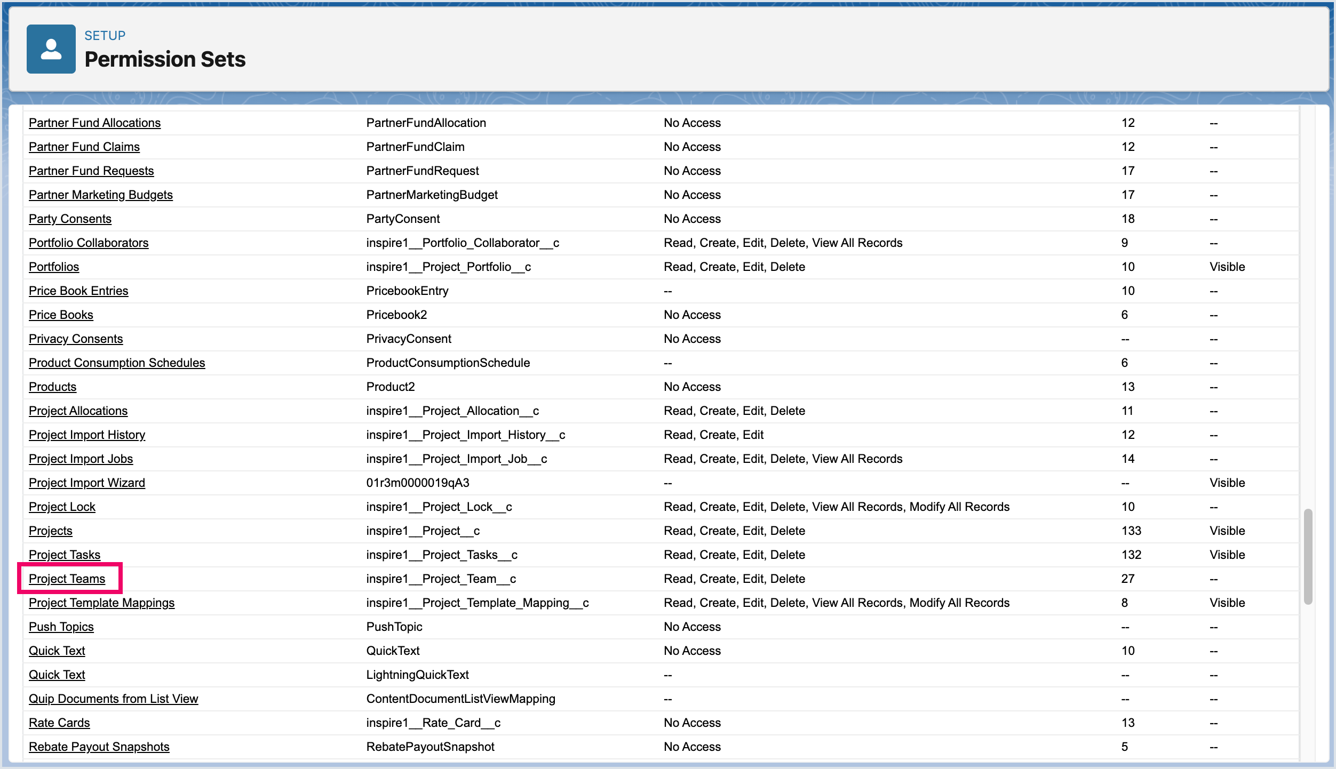Open Product Consumption Schedules link
The width and height of the screenshot is (1336, 769).
[x=117, y=363]
